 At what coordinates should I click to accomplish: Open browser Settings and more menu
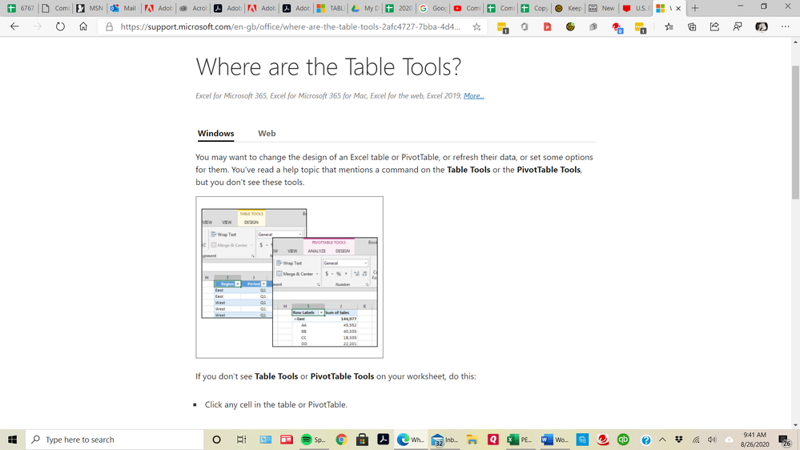point(786,26)
